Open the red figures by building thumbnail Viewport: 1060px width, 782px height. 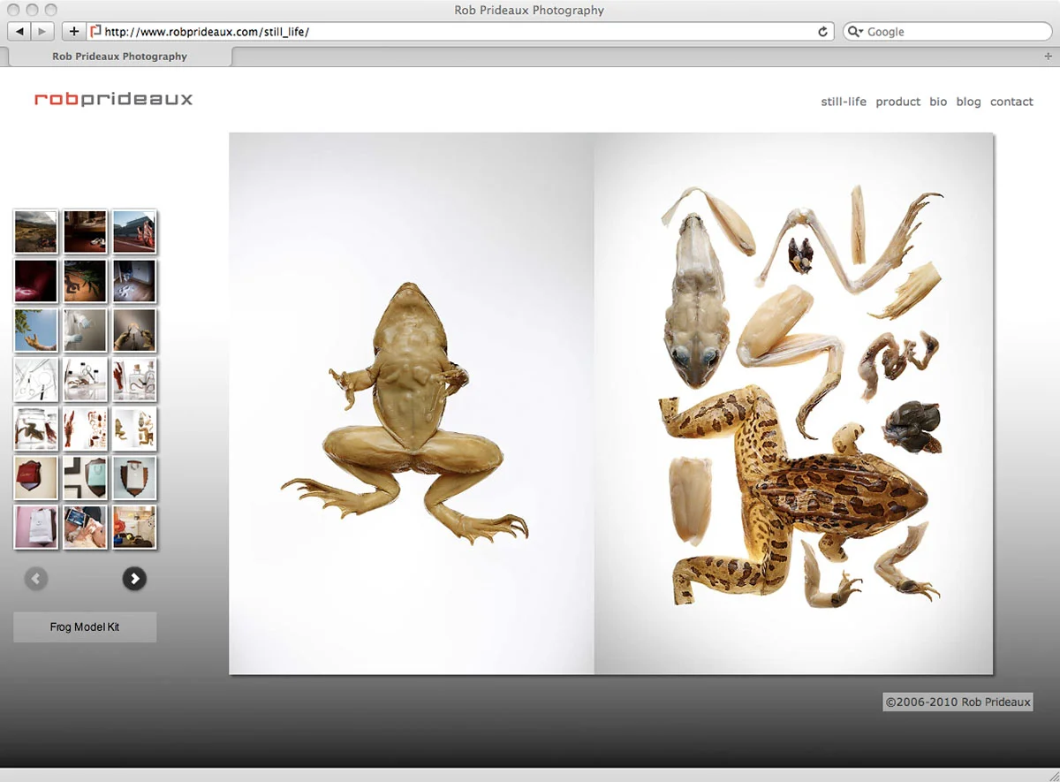tap(134, 232)
